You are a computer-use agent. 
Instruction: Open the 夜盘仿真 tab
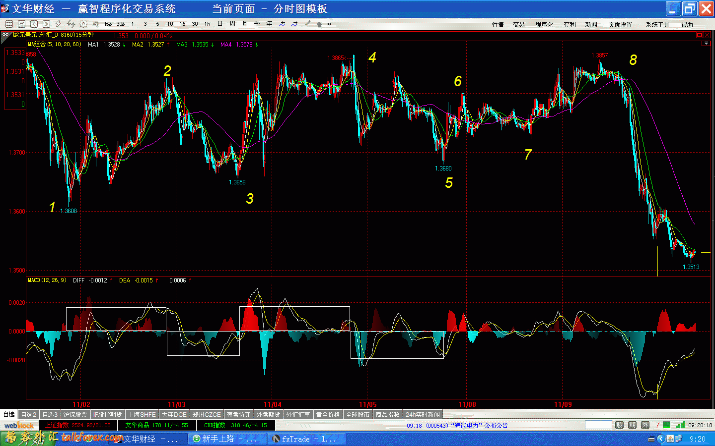(238, 414)
